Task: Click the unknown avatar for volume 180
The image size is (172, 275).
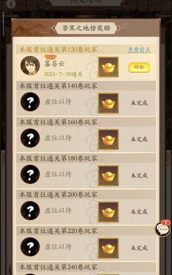Action: (30, 174)
